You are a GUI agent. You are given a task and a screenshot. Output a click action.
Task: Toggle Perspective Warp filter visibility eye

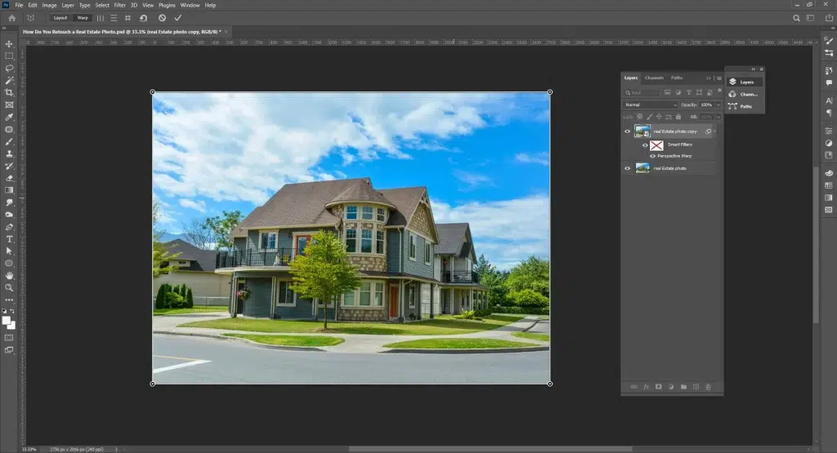pos(652,156)
